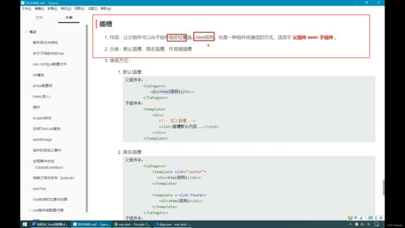
Task: Jump to 脚手架文件结构 in outline
Action: pos(45,42)
